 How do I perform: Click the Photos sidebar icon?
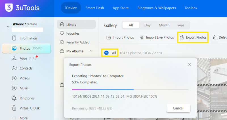point(14,48)
